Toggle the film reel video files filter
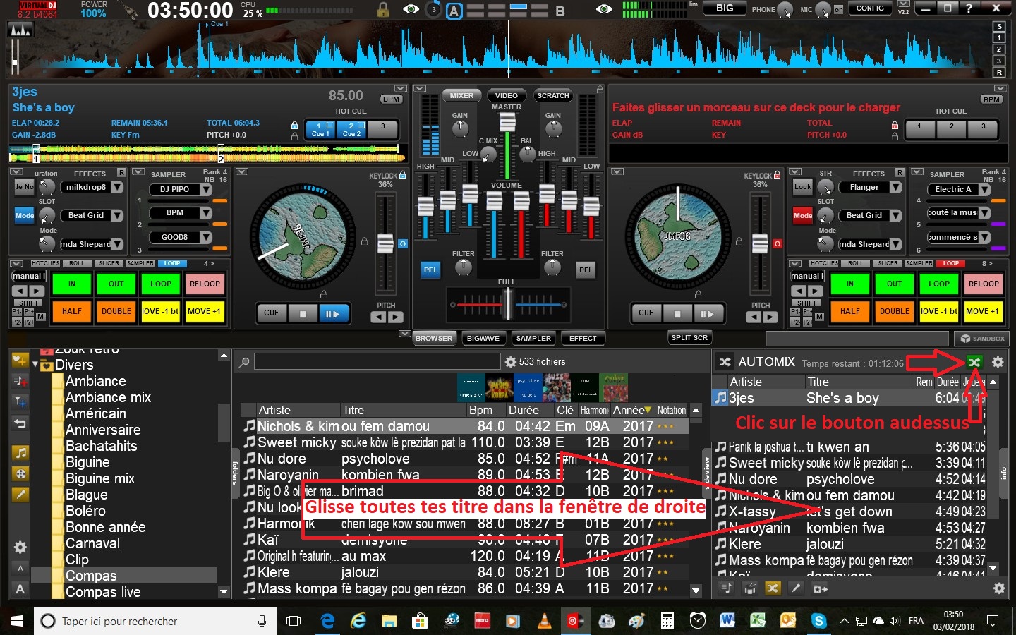 pyautogui.click(x=20, y=473)
